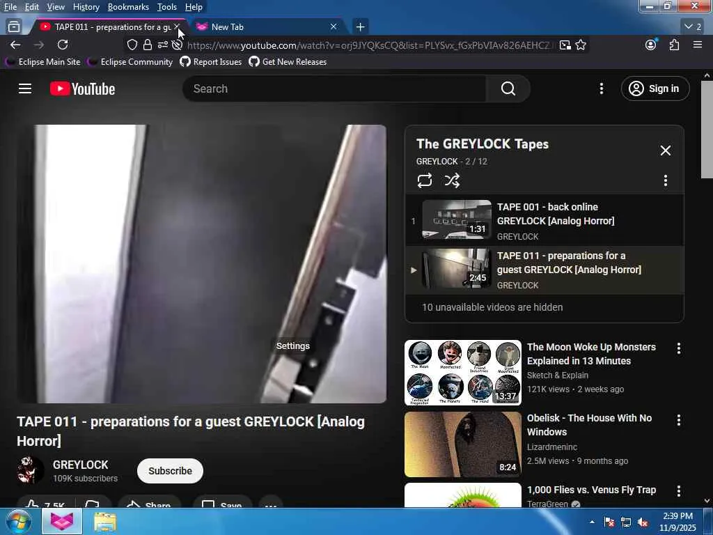Open GREYLOCK channel avatar
Screen dimensions: 713x535
tap(31, 470)
